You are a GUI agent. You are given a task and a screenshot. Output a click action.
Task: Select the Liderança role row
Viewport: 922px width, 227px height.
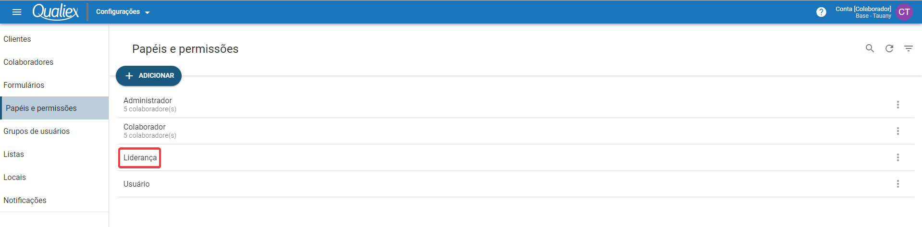[515, 157]
